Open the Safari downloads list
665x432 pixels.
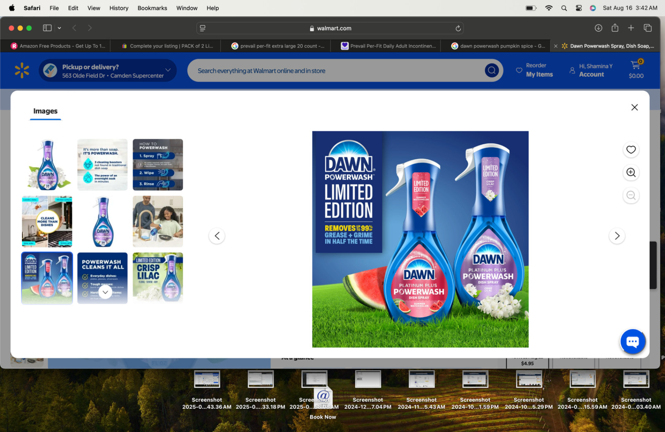click(598, 28)
